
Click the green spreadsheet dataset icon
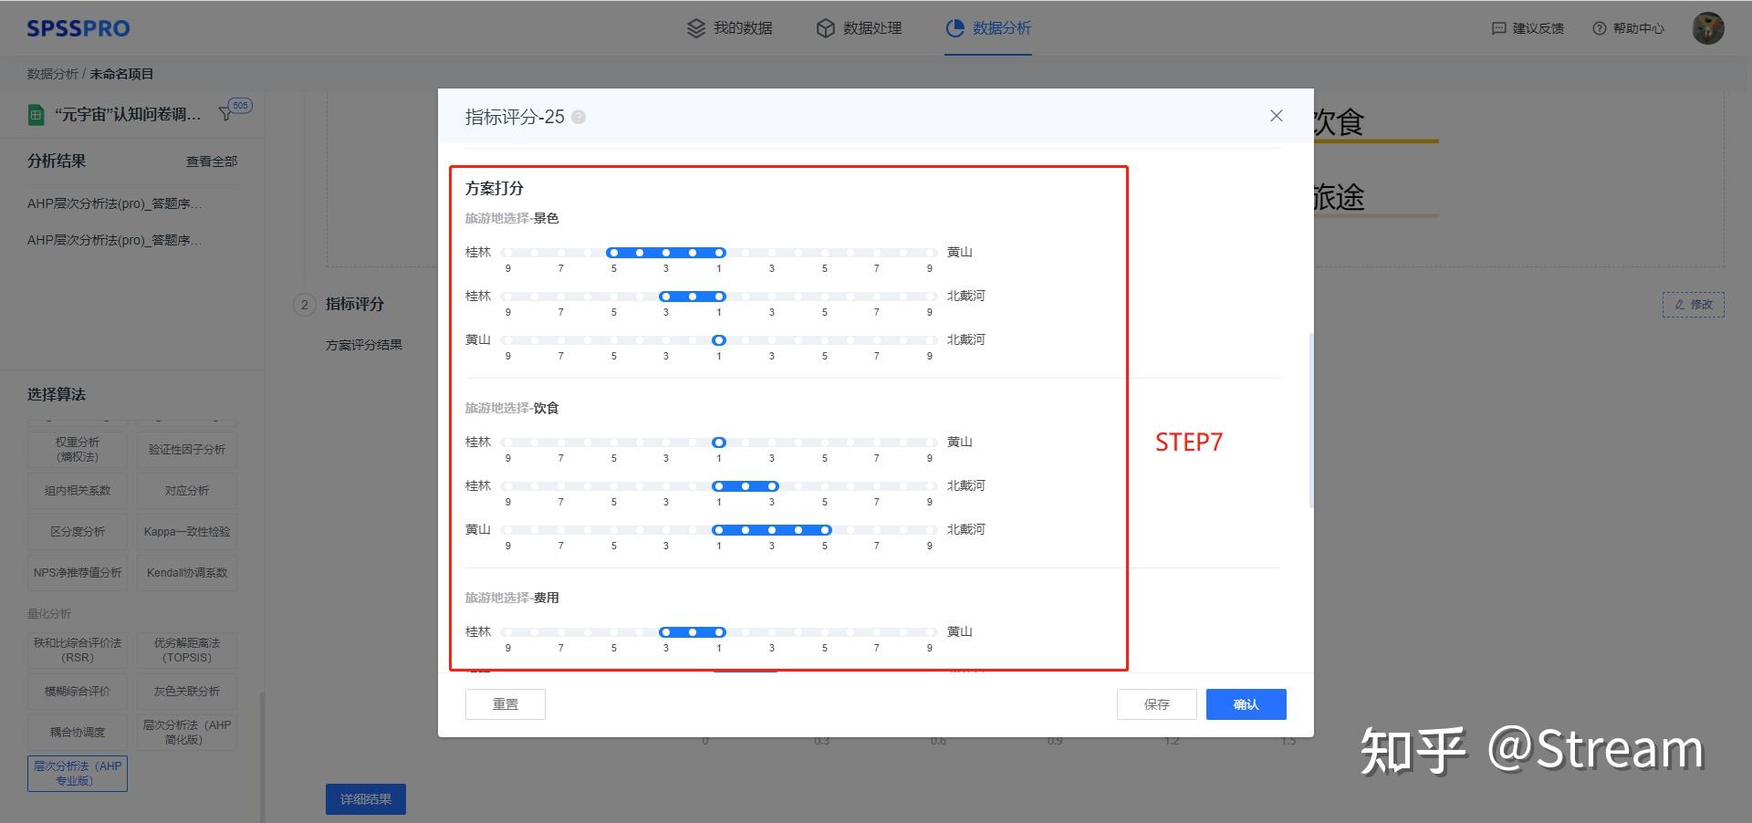pyautogui.click(x=36, y=115)
